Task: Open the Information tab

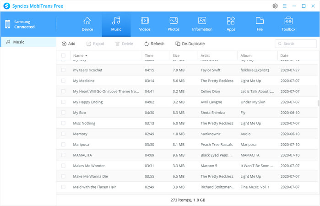Action: (x=202, y=24)
